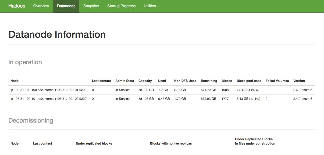Select the Startup Progress tab
The width and height of the screenshot is (324, 155).
click(121, 6)
